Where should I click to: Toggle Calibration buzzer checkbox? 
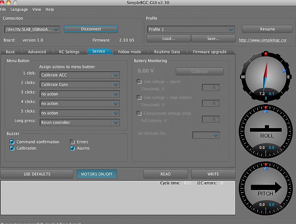[x=12, y=148]
